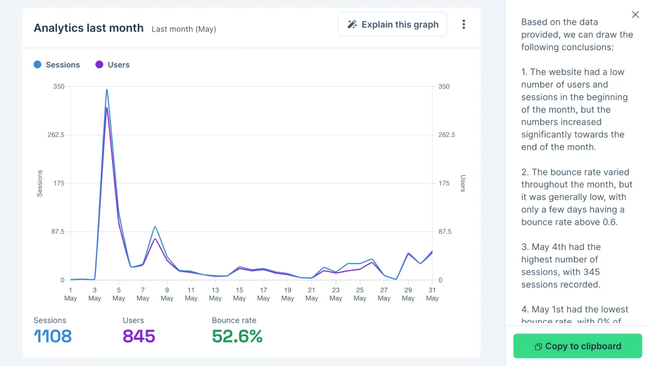Click the May 8th secondary peak
650x366 pixels.
click(155, 227)
